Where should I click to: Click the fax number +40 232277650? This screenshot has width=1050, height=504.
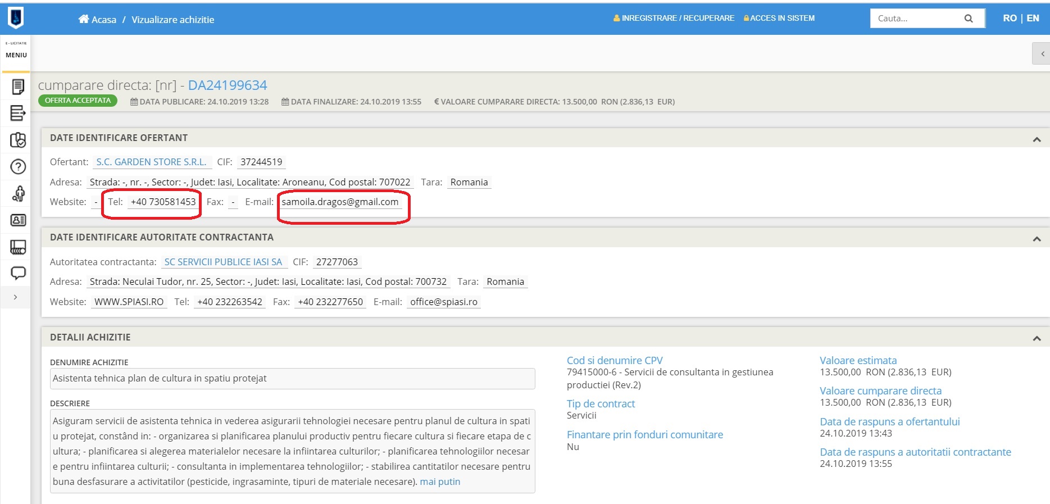330,302
